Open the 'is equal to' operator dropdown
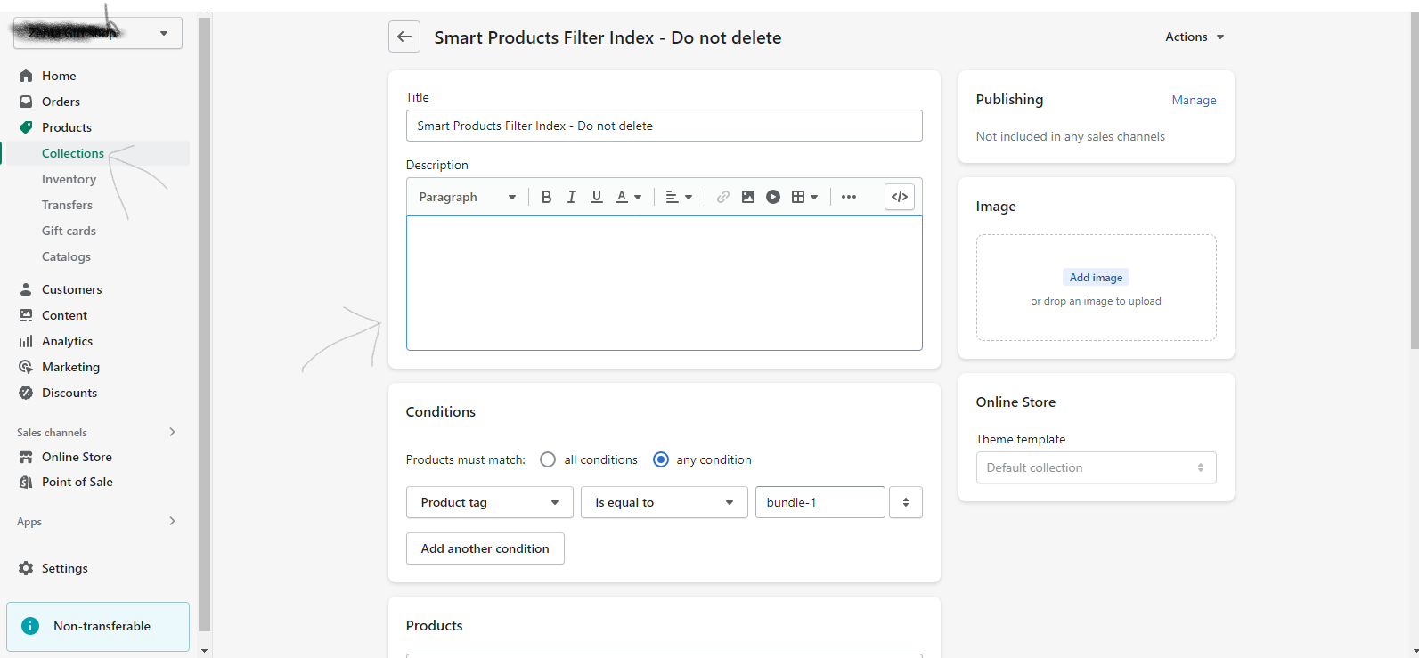This screenshot has width=1419, height=658. pos(664,502)
